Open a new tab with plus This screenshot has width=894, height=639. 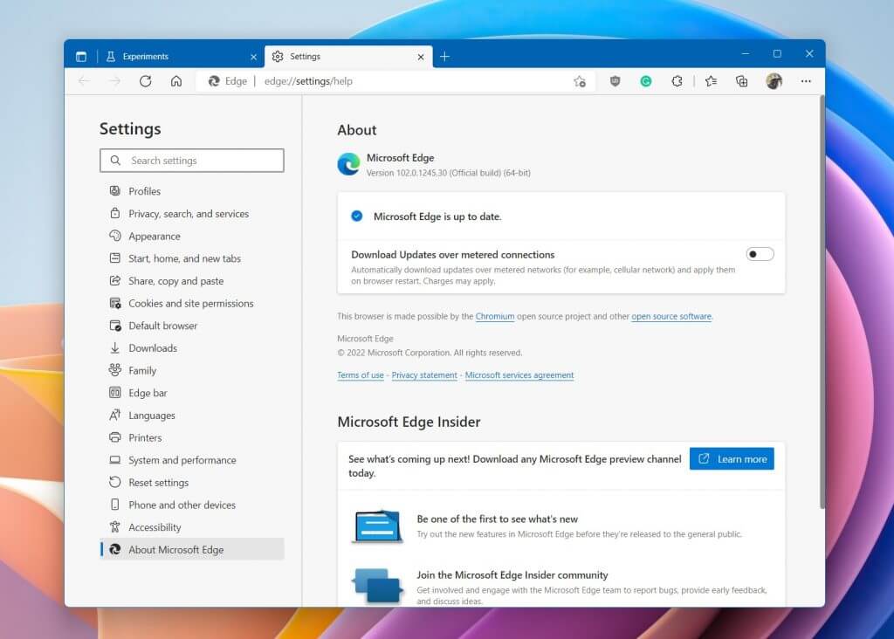(x=444, y=57)
